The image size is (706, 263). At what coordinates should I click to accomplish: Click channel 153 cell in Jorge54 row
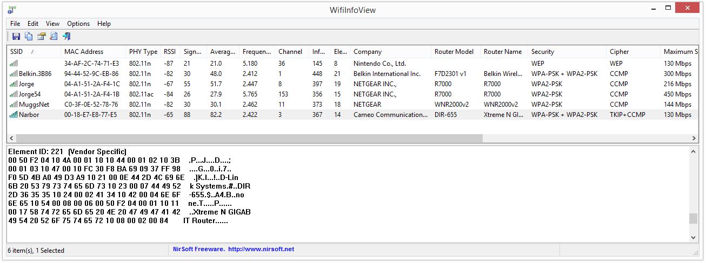pyautogui.click(x=283, y=94)
